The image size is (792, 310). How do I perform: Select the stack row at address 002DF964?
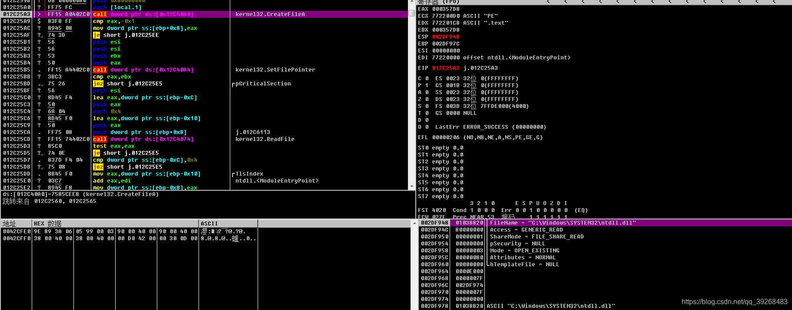605,271
